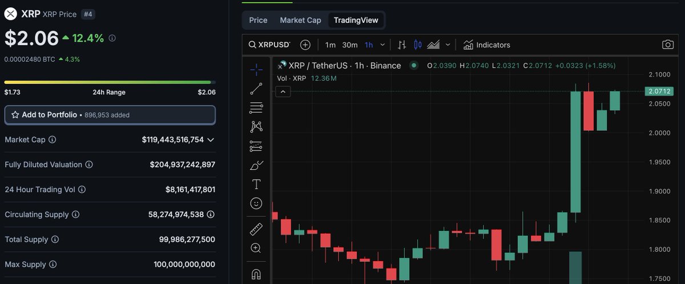Select the TradingView tab

coord(356,20)
